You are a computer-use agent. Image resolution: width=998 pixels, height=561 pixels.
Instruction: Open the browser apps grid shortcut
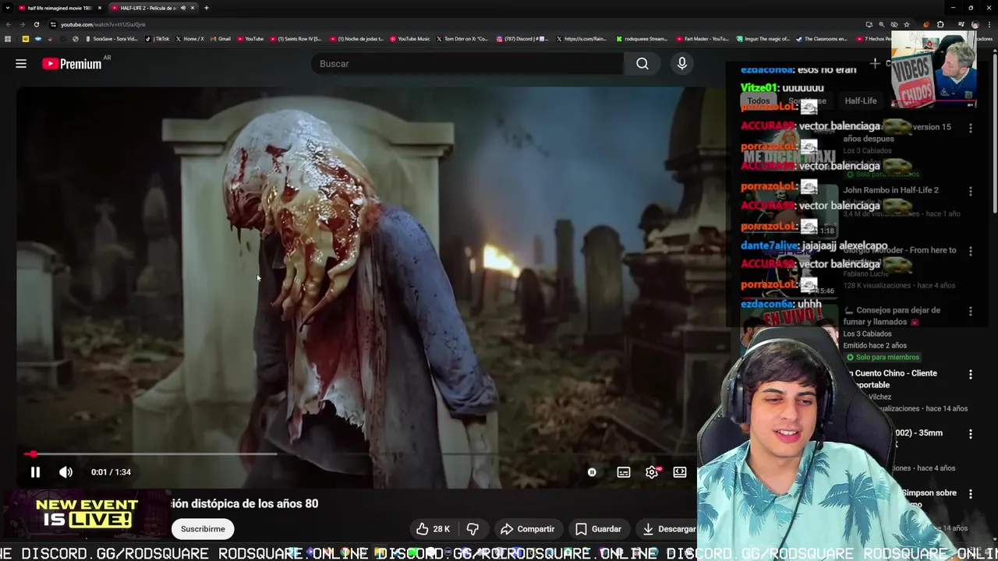(x=8, y=39)
